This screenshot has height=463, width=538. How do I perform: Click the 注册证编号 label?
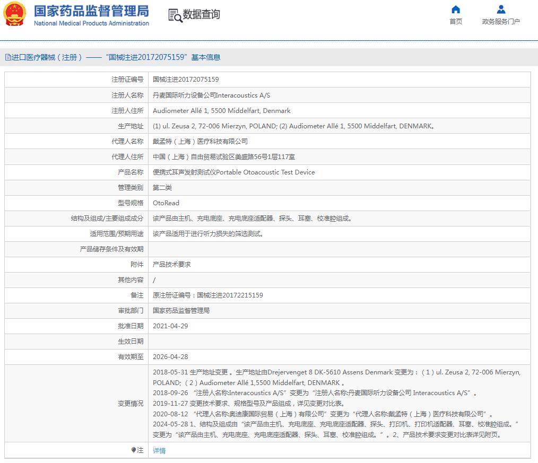point(127,80)
